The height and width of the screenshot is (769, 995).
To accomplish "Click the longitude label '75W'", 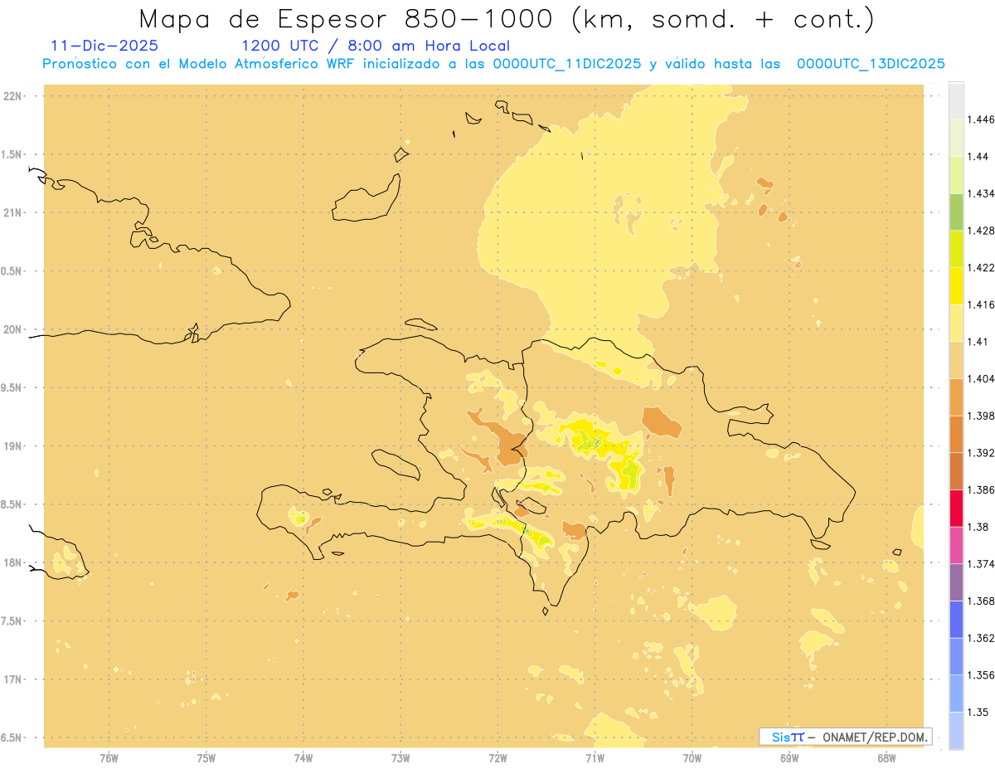I will click(206, 757).
